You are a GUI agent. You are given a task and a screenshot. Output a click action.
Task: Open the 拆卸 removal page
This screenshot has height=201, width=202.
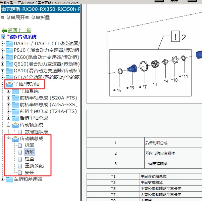coord(30,145)
